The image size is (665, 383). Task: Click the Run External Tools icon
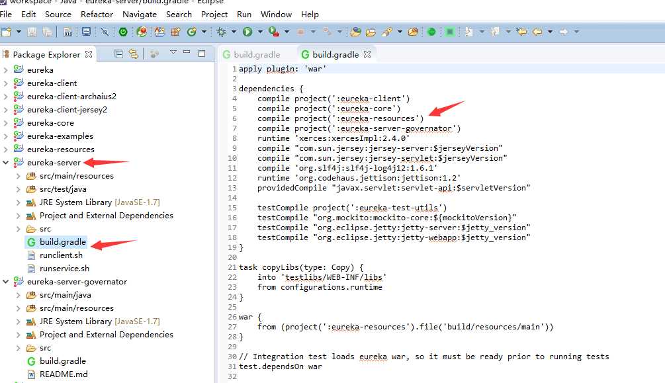pyautogui.click(x=274, y=32)
